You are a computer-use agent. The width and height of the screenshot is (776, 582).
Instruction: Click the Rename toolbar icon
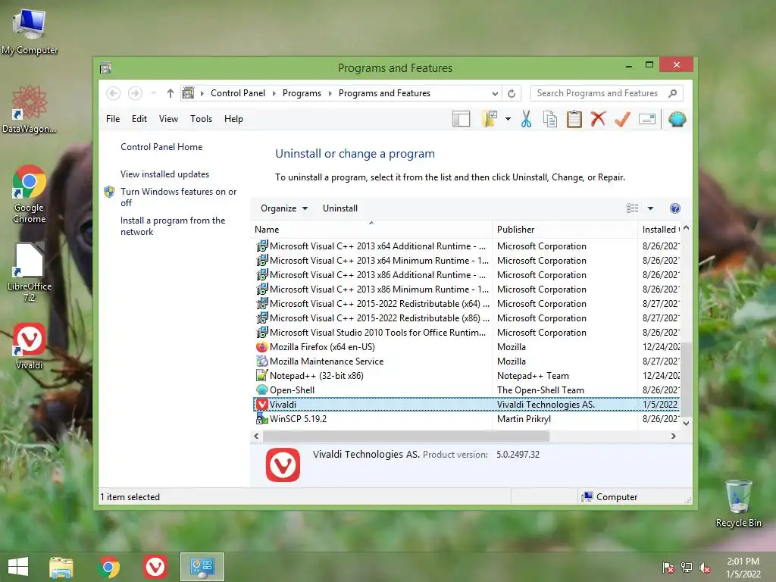[647, 119]
